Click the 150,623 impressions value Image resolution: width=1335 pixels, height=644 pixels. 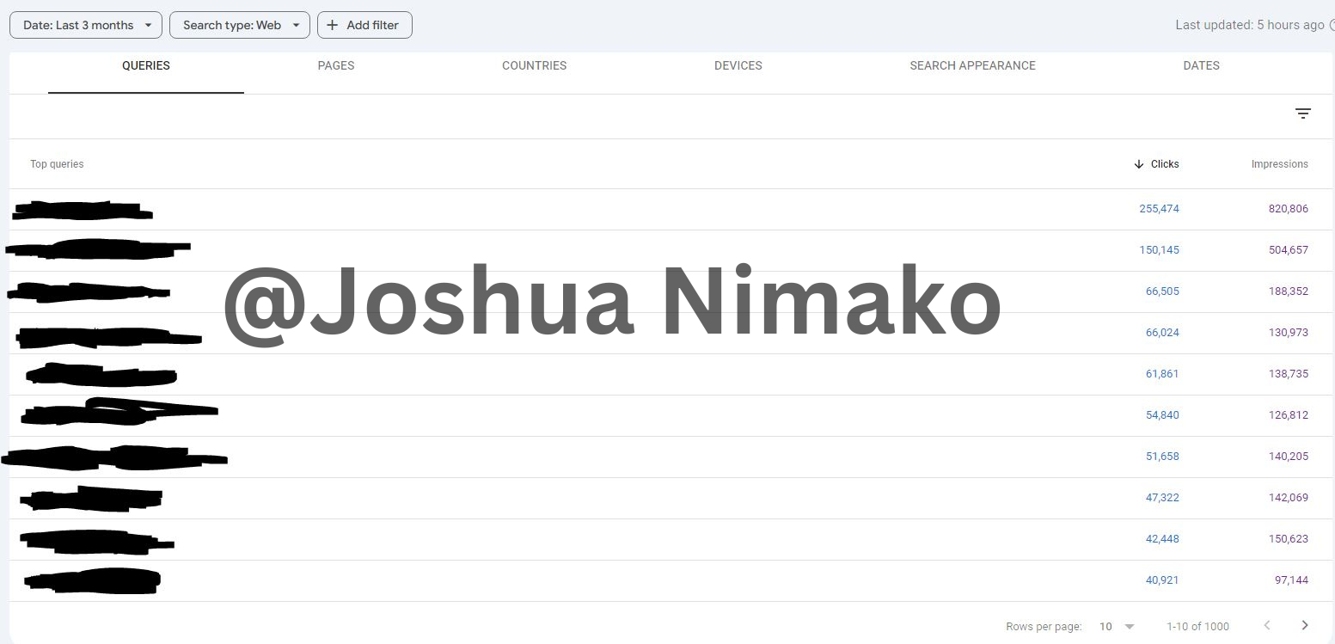pyautogui.click(x=1288, y=539)
